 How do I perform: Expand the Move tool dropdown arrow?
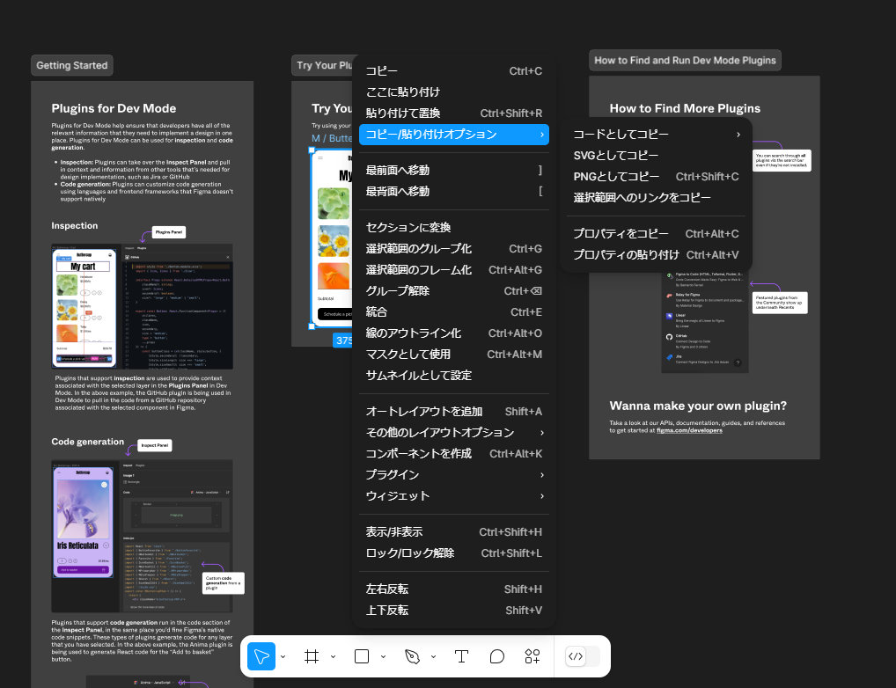click(x=283, y=657)
